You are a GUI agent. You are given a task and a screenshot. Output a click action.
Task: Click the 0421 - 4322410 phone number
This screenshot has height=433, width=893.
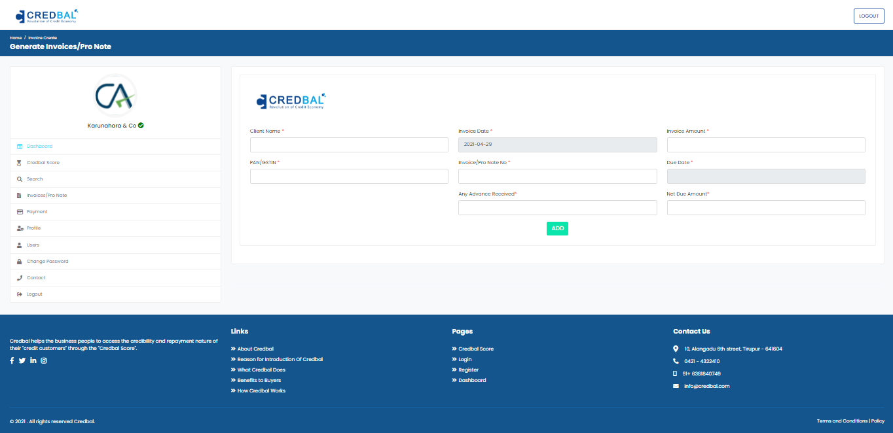pyautogui.click(x=702, y=361)
